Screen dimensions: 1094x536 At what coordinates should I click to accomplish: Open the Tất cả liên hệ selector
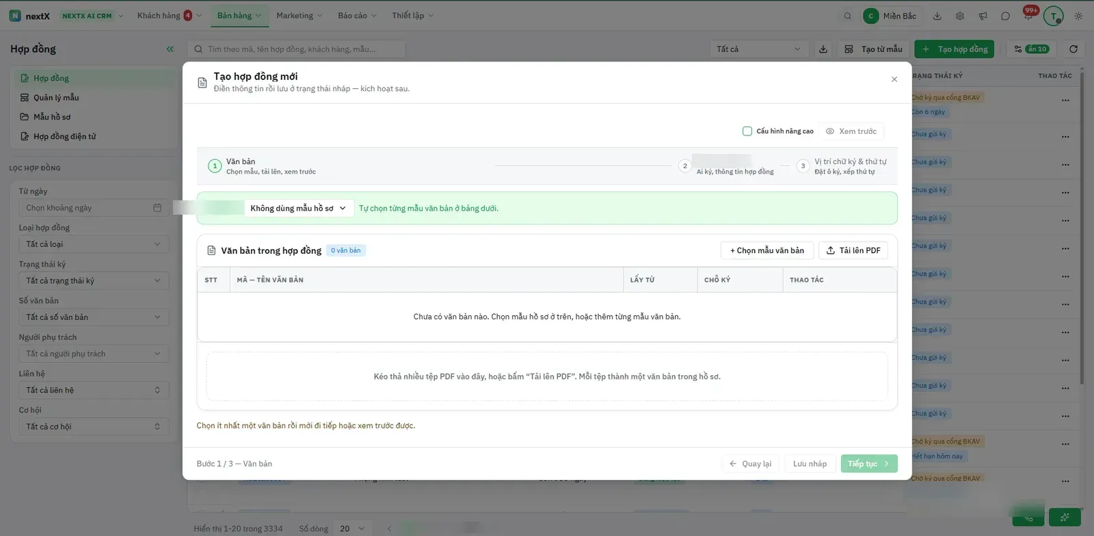(94, 390)
